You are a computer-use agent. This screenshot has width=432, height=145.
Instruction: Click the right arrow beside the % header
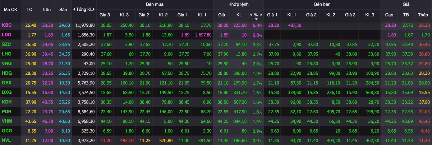(261, 15)
